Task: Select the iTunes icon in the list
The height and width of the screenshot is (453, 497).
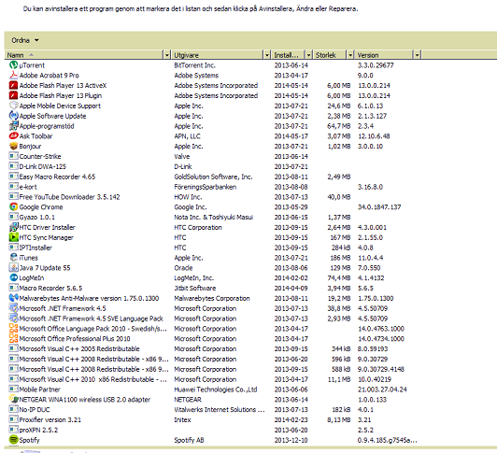Action: click(13, 258)
